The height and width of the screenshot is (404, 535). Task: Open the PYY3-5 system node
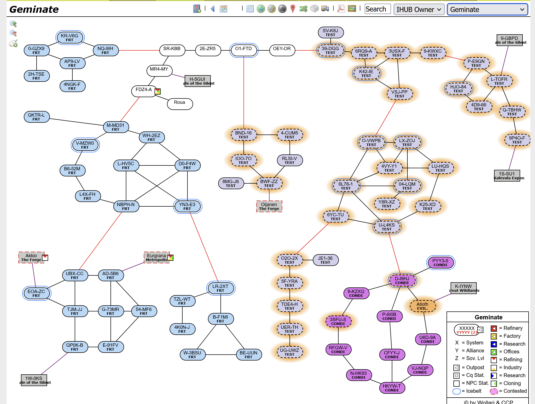tap(441, 263)
